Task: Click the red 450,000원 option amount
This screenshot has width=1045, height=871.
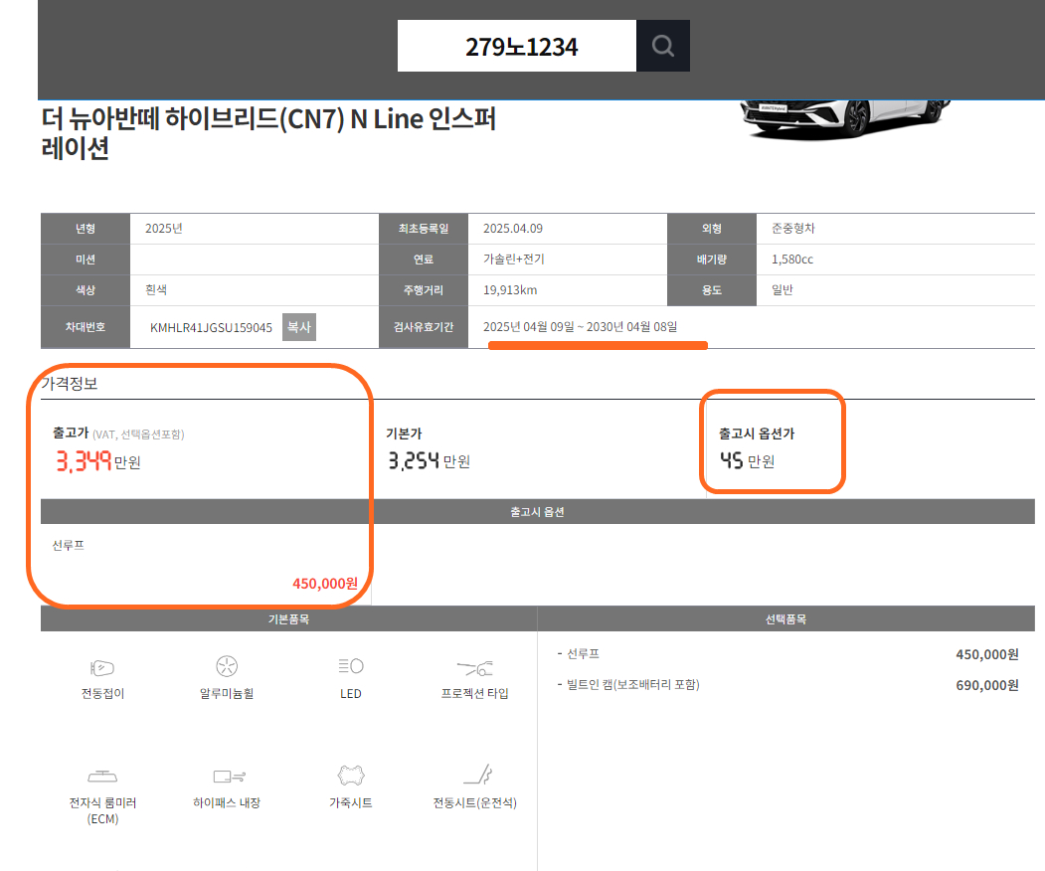Action: (324, 583)
